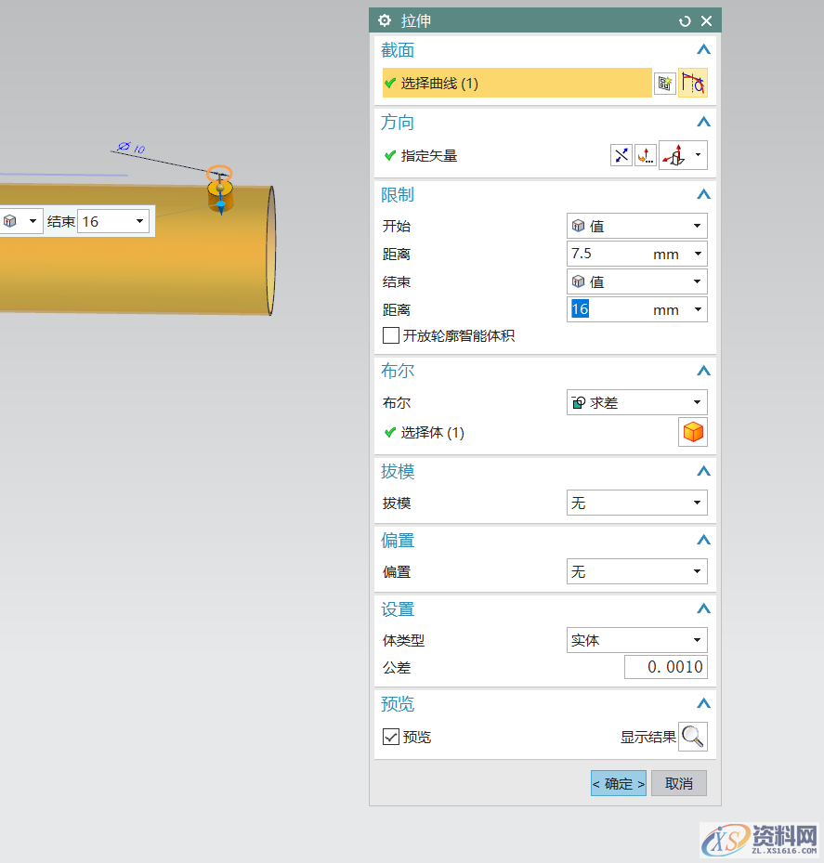This screenshot has height=863, width=824.
Task: Click the gear icon in the 拉伸 title bar
Action: tap(385, 20)
